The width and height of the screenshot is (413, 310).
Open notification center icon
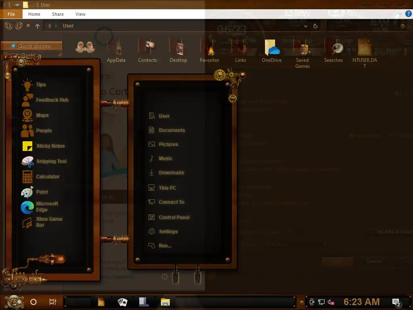click(x=396, y=303)
